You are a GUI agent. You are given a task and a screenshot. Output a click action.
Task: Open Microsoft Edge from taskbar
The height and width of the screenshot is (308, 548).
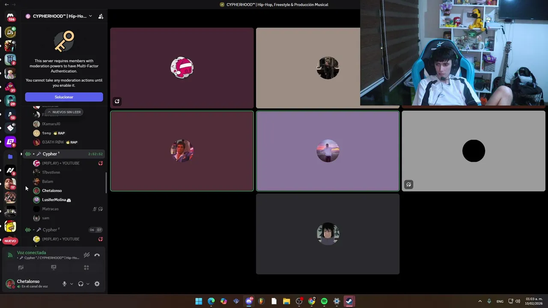[x=211, y=301]
